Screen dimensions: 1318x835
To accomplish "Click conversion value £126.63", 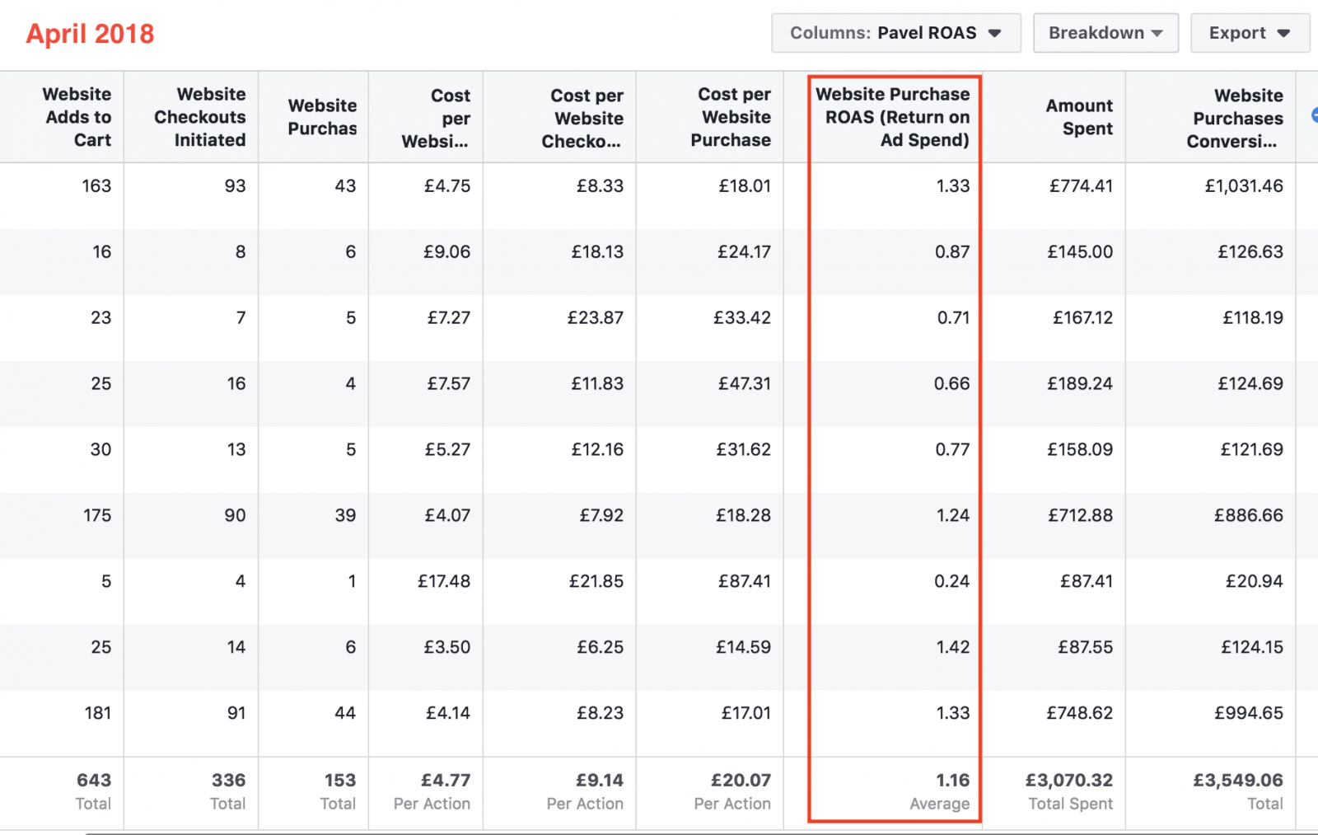I will [x=1250, y=252].
